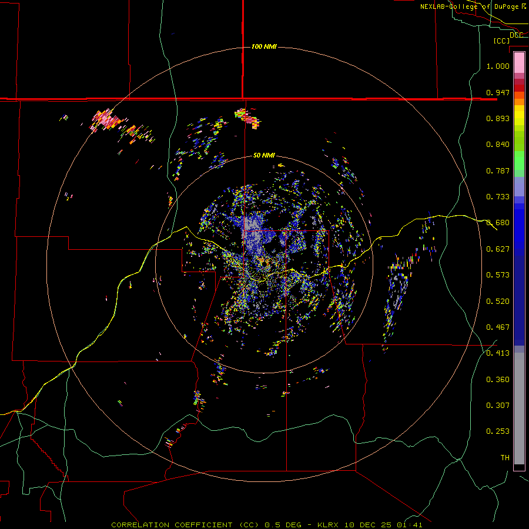Click the 0.947 legend value

498,92
